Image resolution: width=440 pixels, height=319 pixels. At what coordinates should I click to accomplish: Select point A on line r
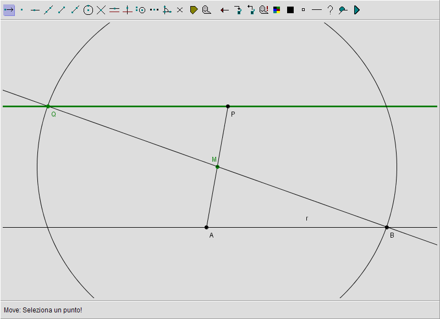(x=207, y=227)
